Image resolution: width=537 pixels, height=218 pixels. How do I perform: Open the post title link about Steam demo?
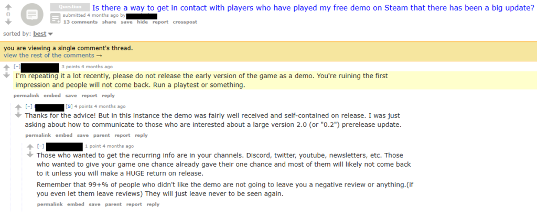coord(313,8)
